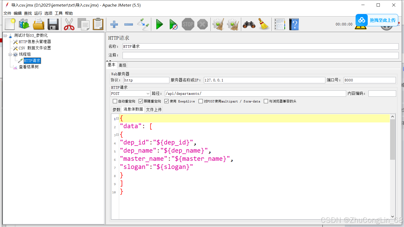This screenshot has height=227, width=404.
Task: Enable multipart / form-data checkbox
Action: (201, 101)
